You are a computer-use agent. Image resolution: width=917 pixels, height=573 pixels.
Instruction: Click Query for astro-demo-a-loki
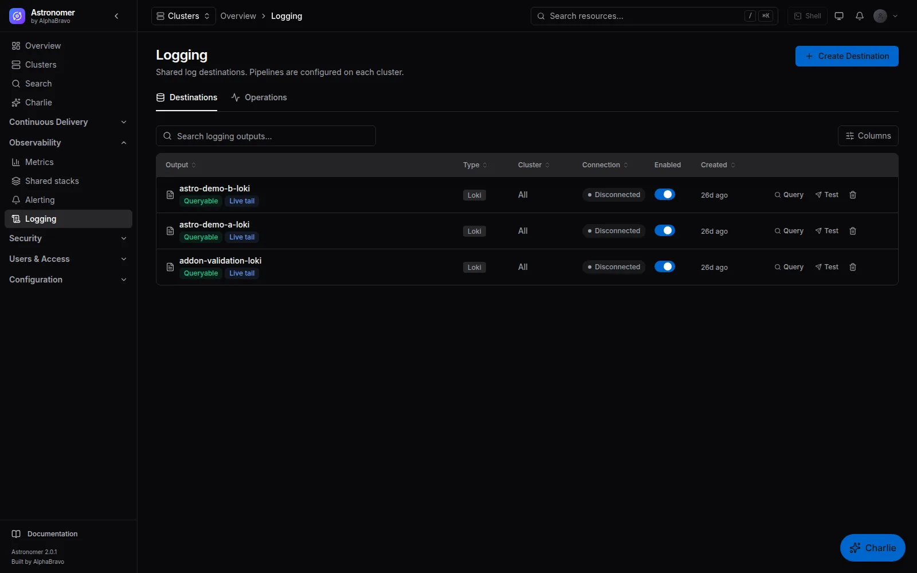click(789, 231)
